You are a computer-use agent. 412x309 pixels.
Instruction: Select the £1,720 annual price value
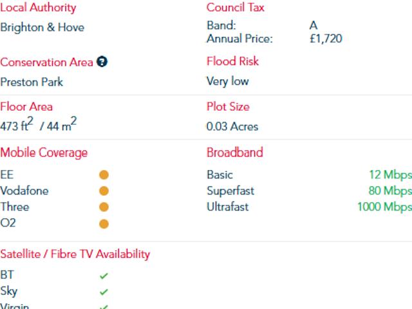click(326, 39)
